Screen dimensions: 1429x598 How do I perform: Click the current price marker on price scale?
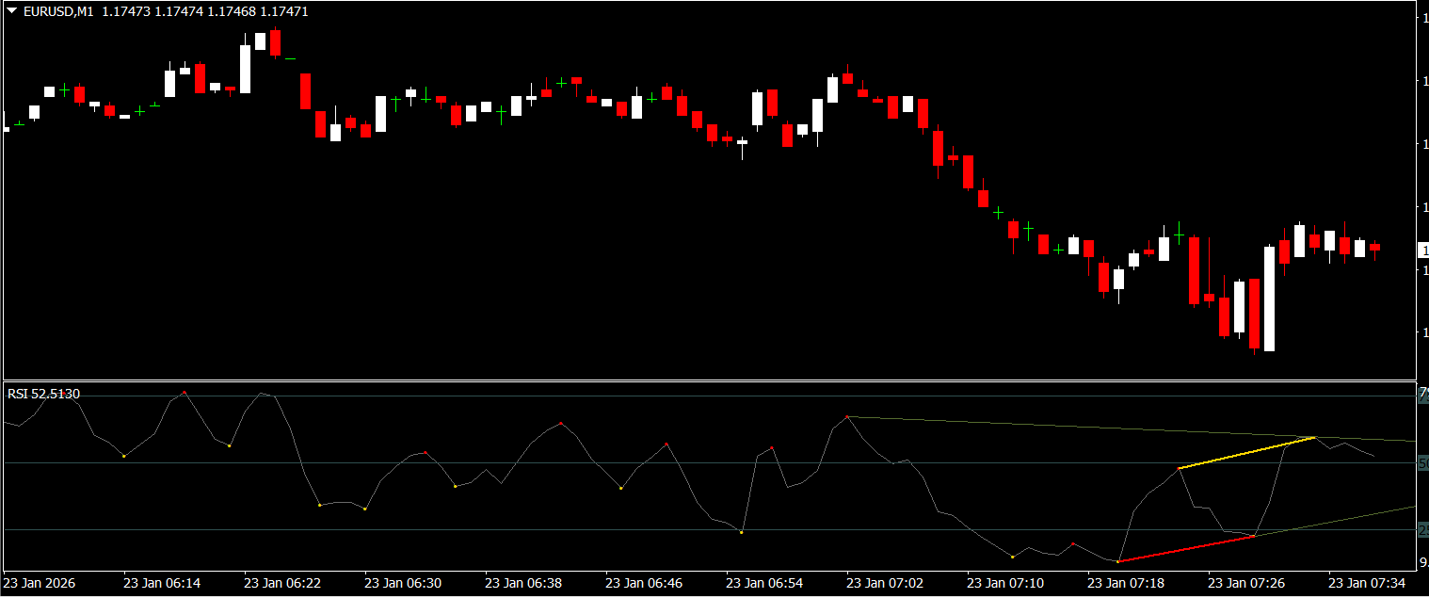coord(1422,251)
